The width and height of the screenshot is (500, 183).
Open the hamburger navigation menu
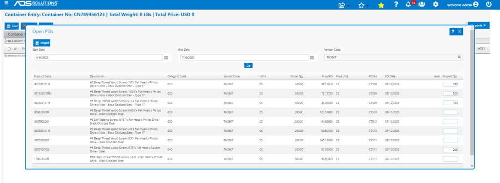coord(6,3)
